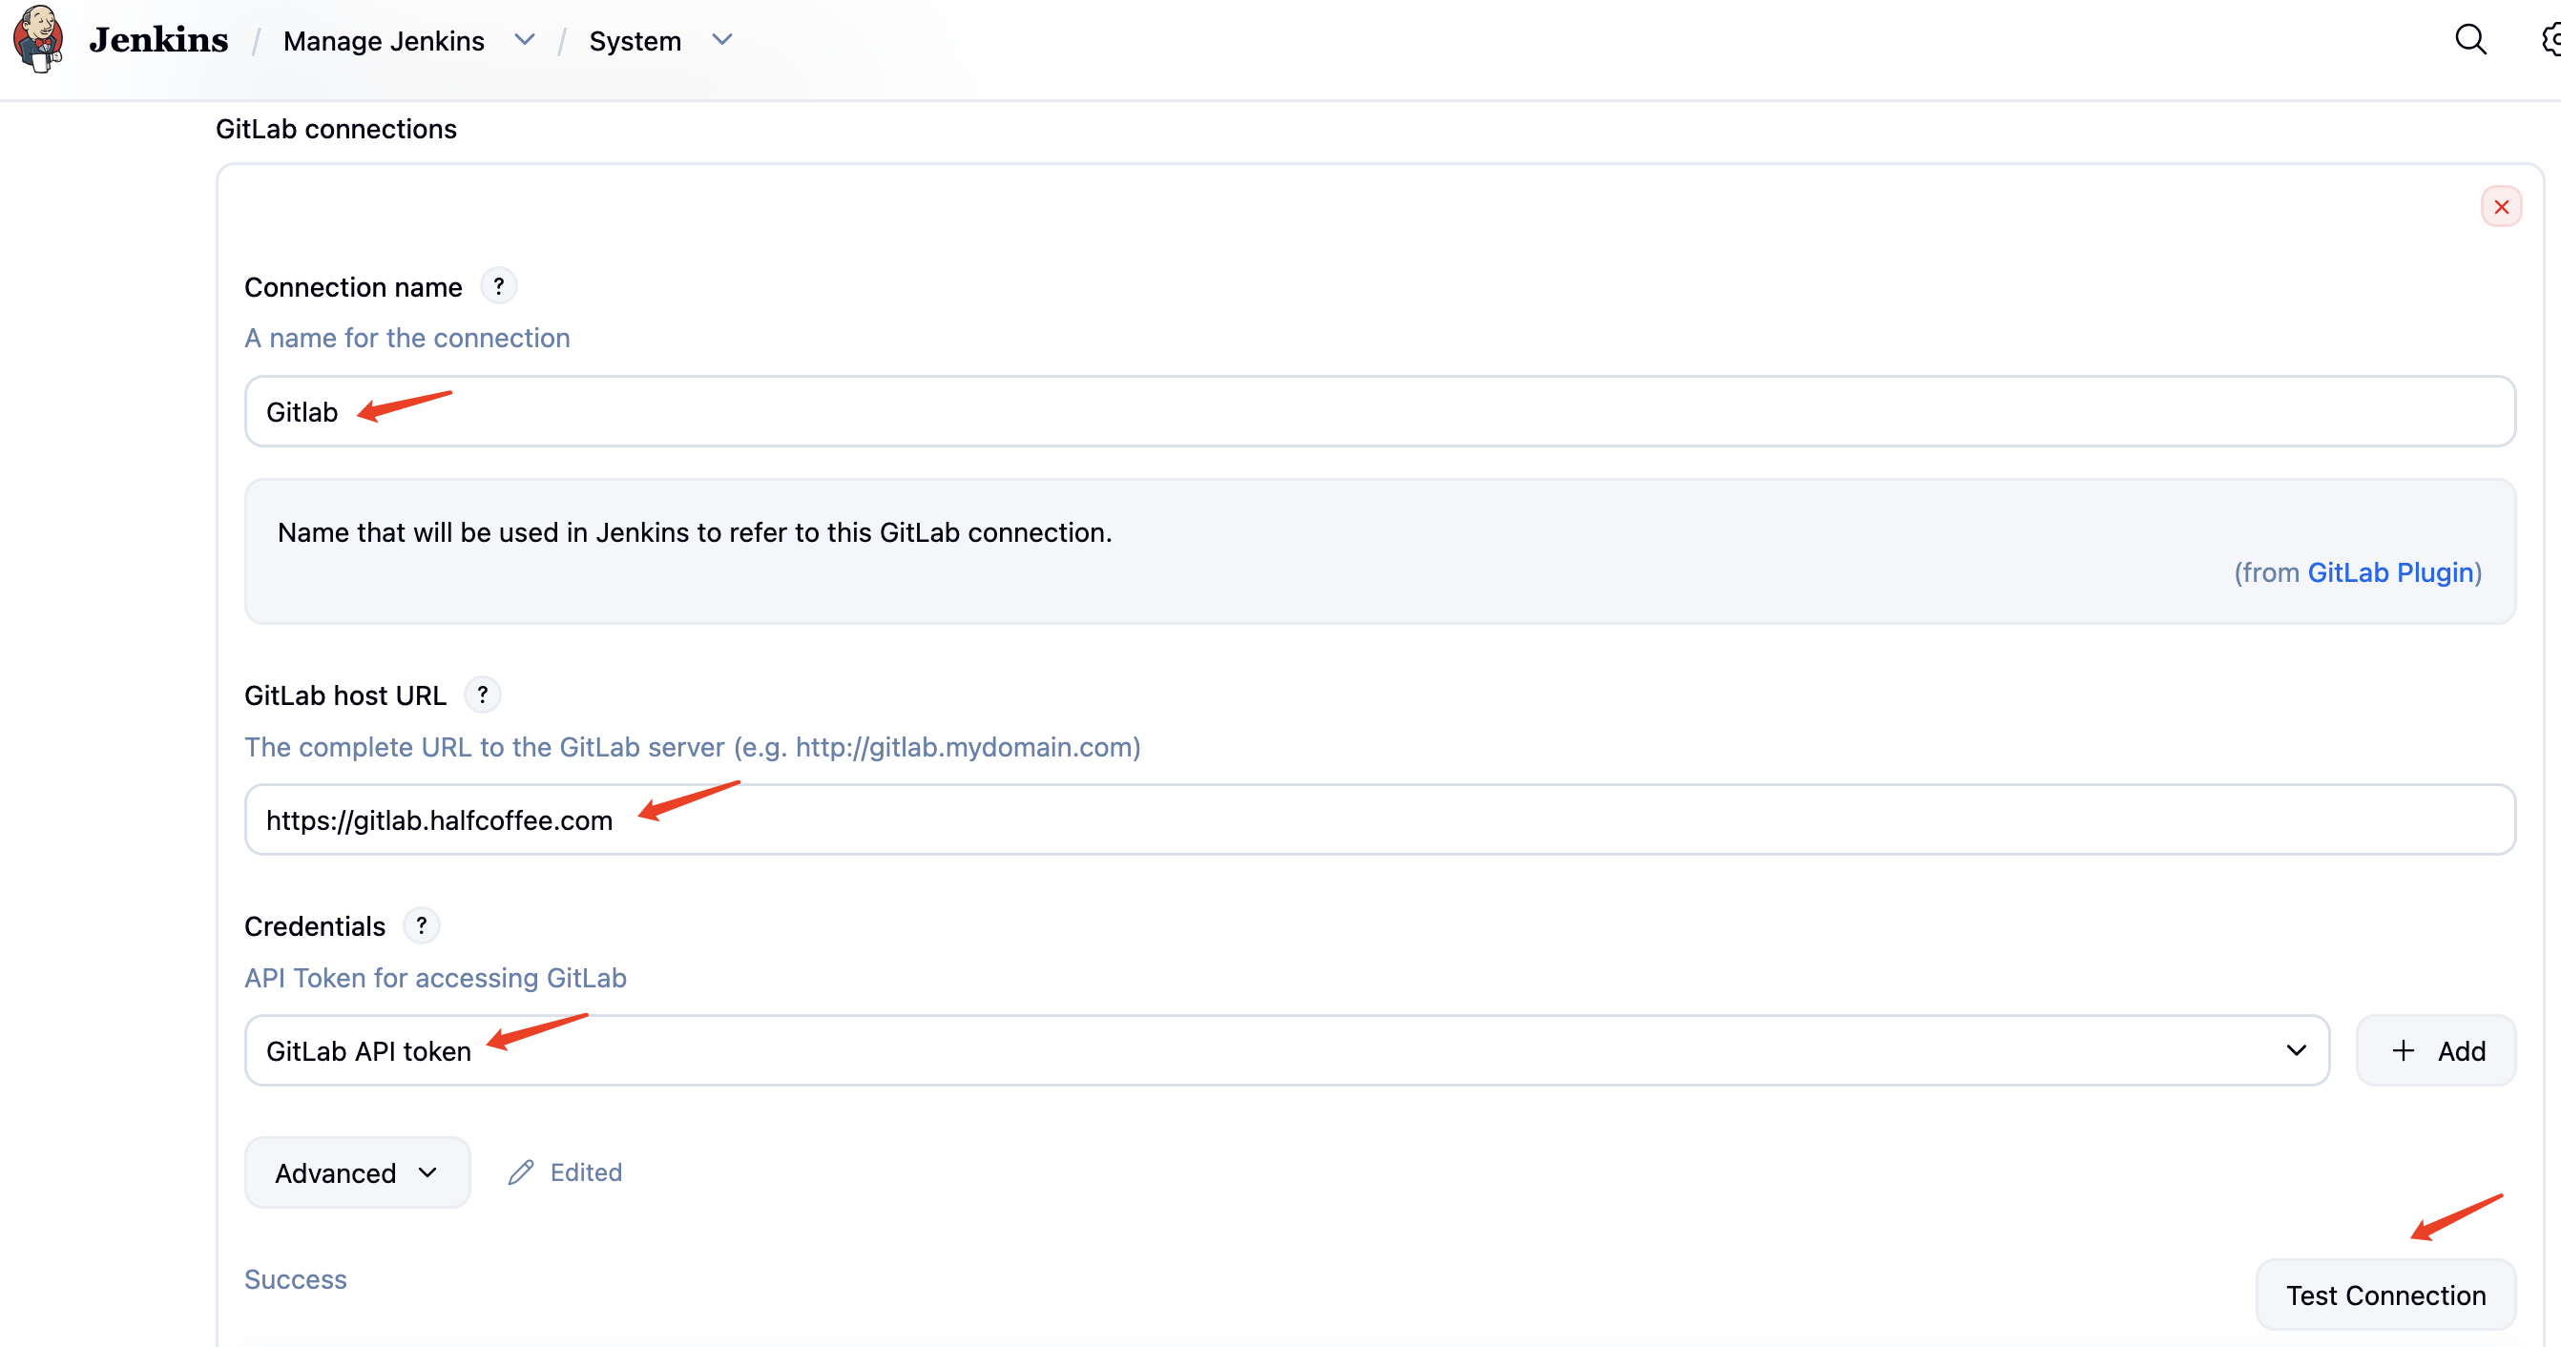Click help icon beside GitLab host URL
This screenshot has height=1347, width=2561.
click(x=482, y=694)
